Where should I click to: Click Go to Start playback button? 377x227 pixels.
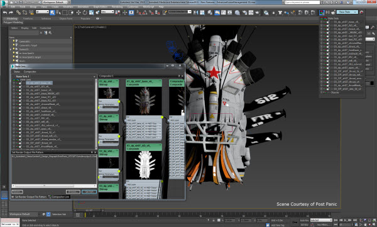tap(336, 220)
